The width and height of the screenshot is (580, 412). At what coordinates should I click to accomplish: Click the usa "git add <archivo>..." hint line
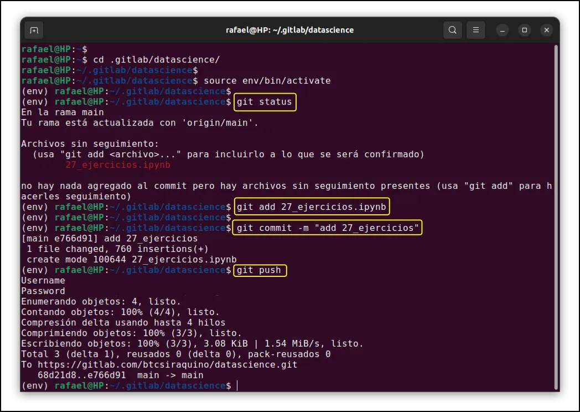click(228, 154)
